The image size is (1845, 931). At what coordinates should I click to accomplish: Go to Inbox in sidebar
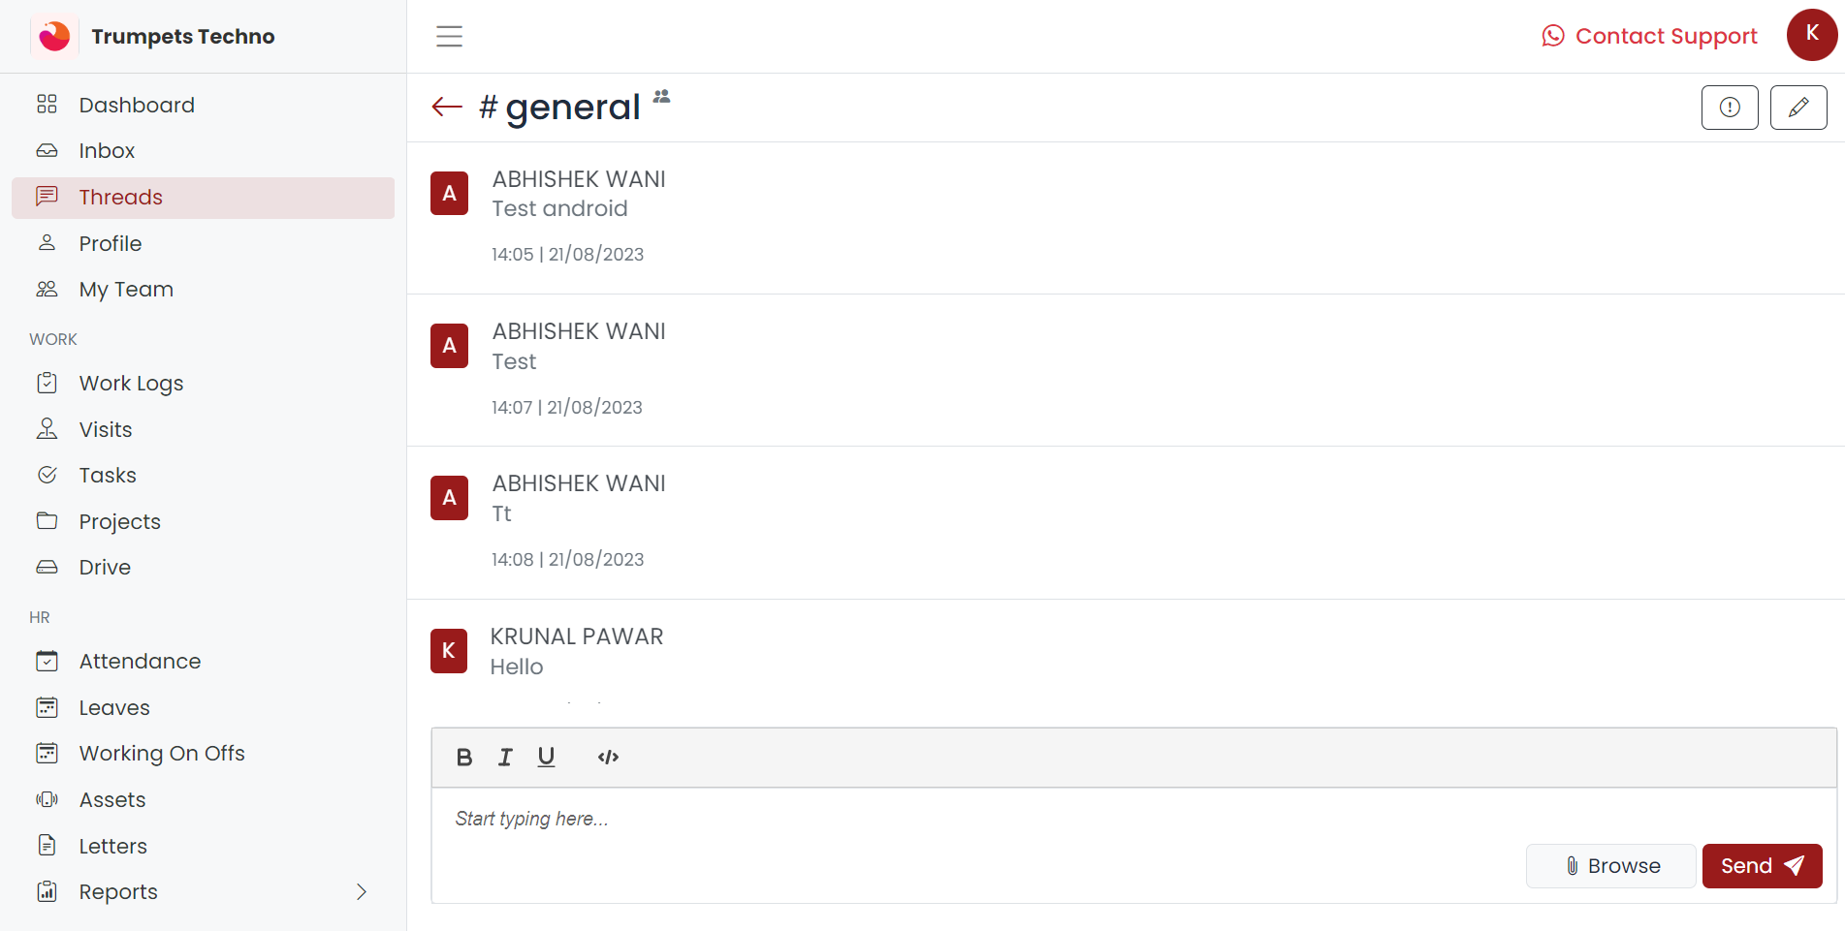107,151
